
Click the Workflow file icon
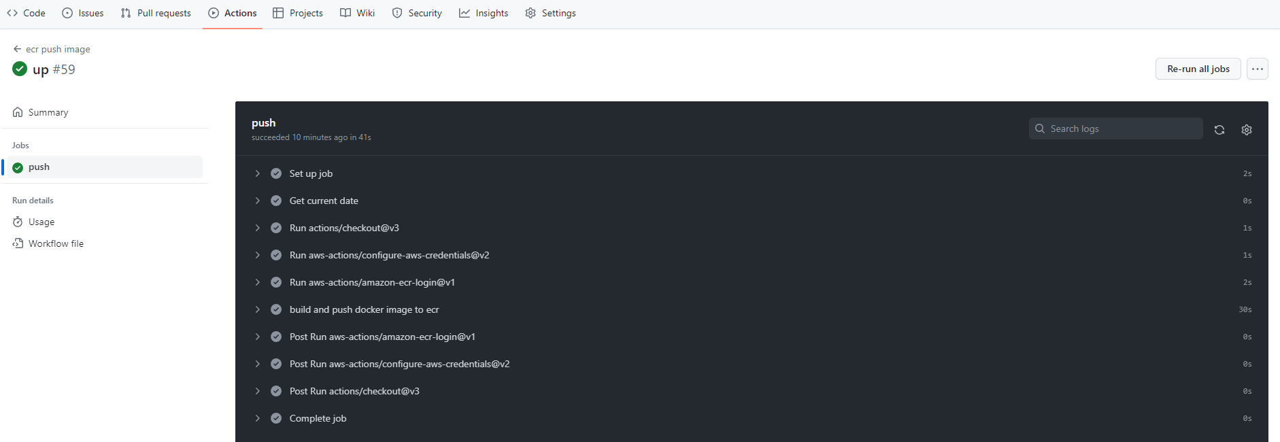(x=18, y=243)
